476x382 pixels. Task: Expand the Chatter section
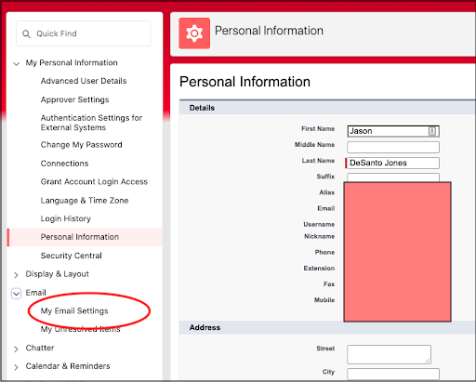click(17, 349)
